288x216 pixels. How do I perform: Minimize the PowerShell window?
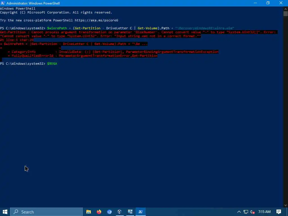tap(255, 3)
